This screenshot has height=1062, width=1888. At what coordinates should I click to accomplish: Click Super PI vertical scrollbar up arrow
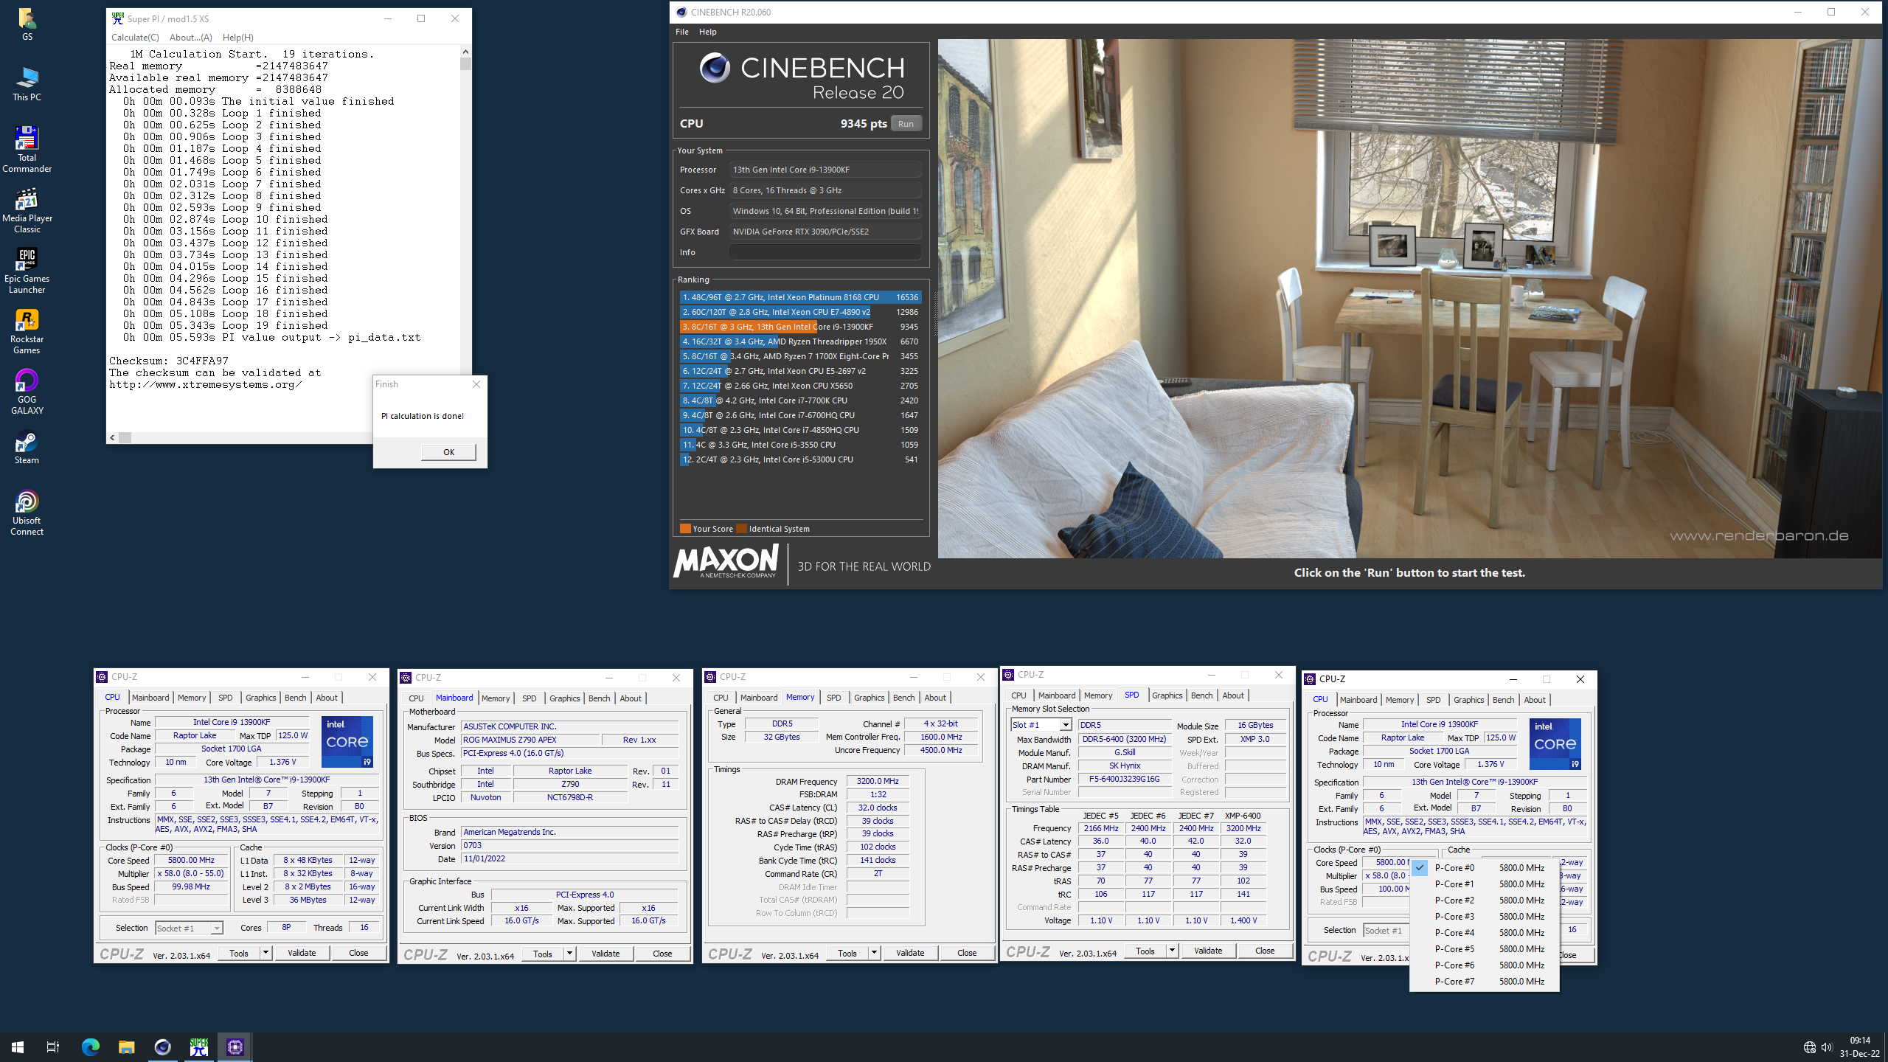(465, 52)
